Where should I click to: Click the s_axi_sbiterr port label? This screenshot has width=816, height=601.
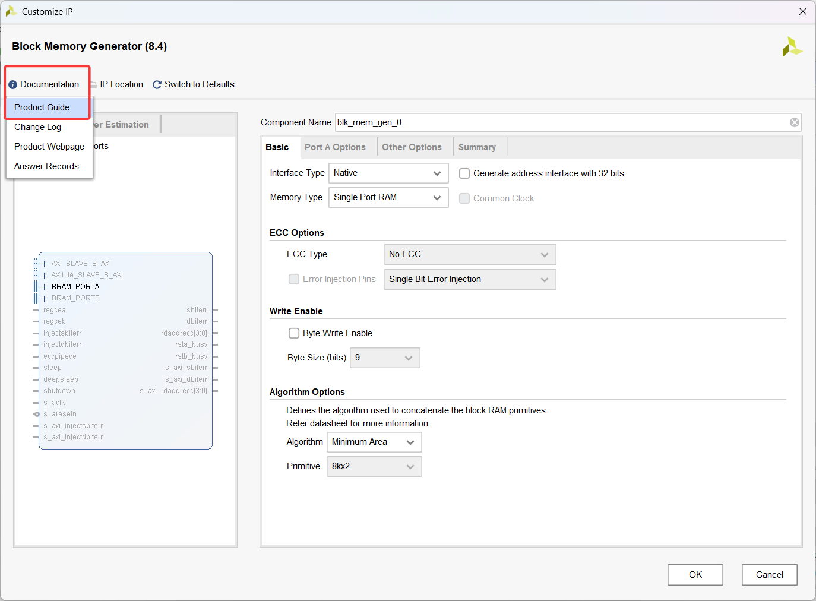coord(186,368)
